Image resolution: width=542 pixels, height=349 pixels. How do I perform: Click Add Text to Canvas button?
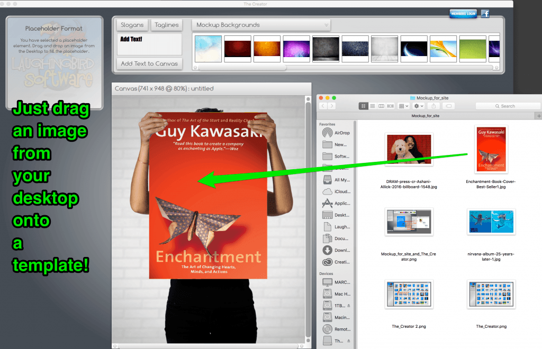[x=149, y=63]
